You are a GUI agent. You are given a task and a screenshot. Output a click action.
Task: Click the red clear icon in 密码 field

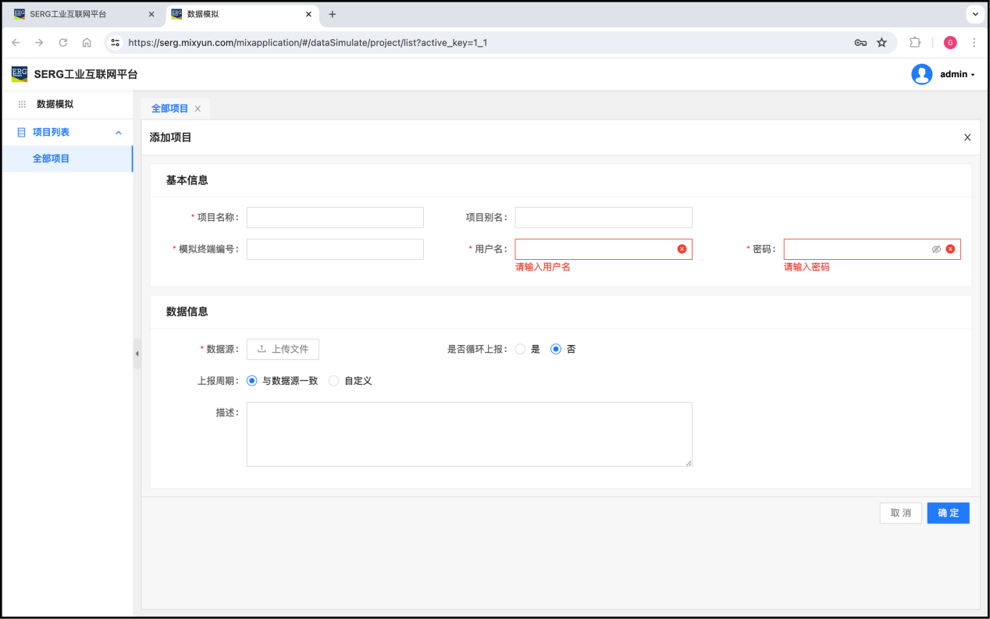tap(950, 249)
